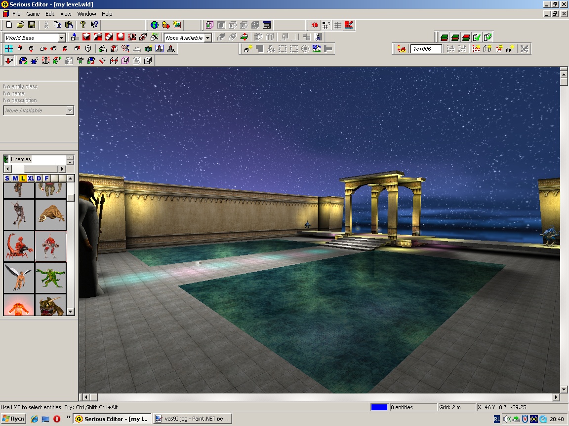Open the Game menu
The height and width of the screenshot is (426, 569).
click(33, 14)
